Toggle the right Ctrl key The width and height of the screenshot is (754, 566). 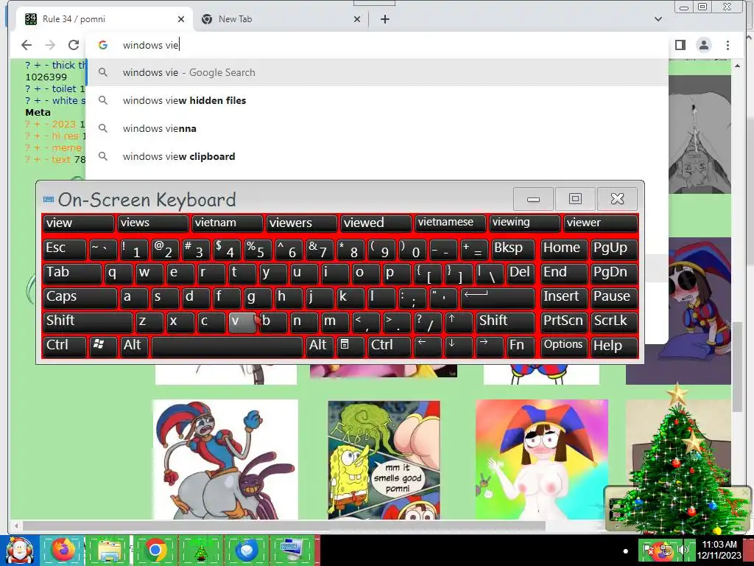click(x=389, y=346)
